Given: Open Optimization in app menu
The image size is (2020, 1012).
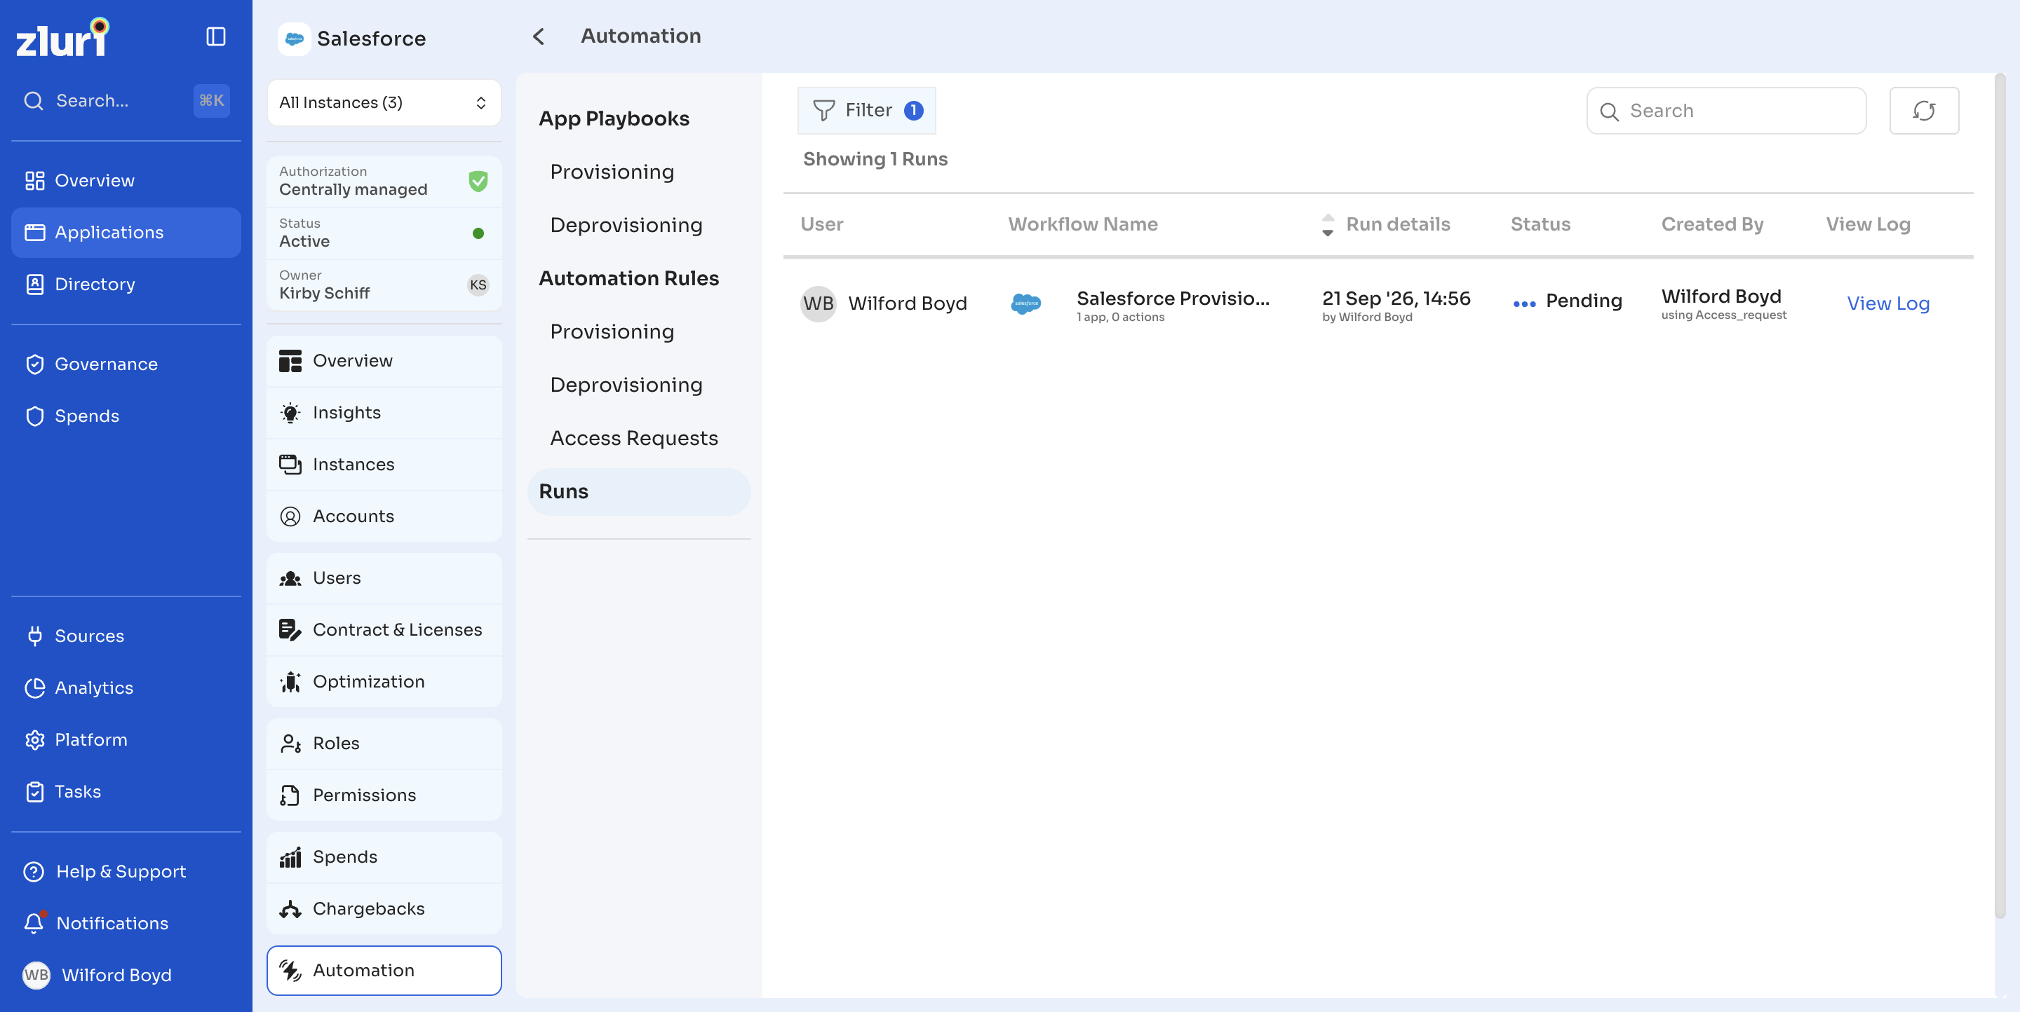Looking at the screenshot, I should pyautogui.click(x=384, y=681).
